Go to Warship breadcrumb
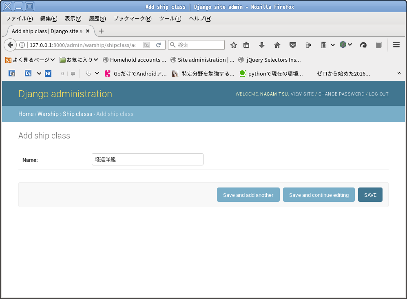The width and height of the screenshot is (407, 299). tap(48, 114)
